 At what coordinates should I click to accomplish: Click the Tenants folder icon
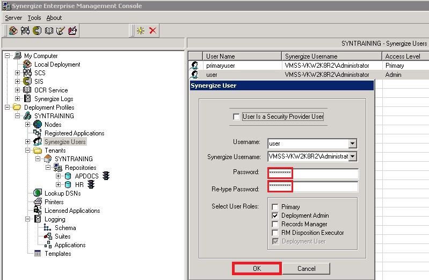pyautogui.click(x=38, y=150)
